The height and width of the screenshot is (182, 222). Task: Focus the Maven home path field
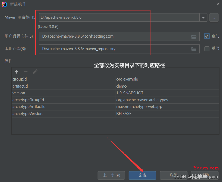click(x=119, y=18)
